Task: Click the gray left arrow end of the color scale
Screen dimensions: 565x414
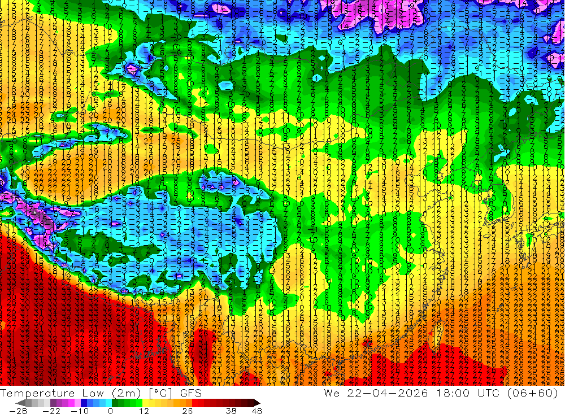Action: 20,403
